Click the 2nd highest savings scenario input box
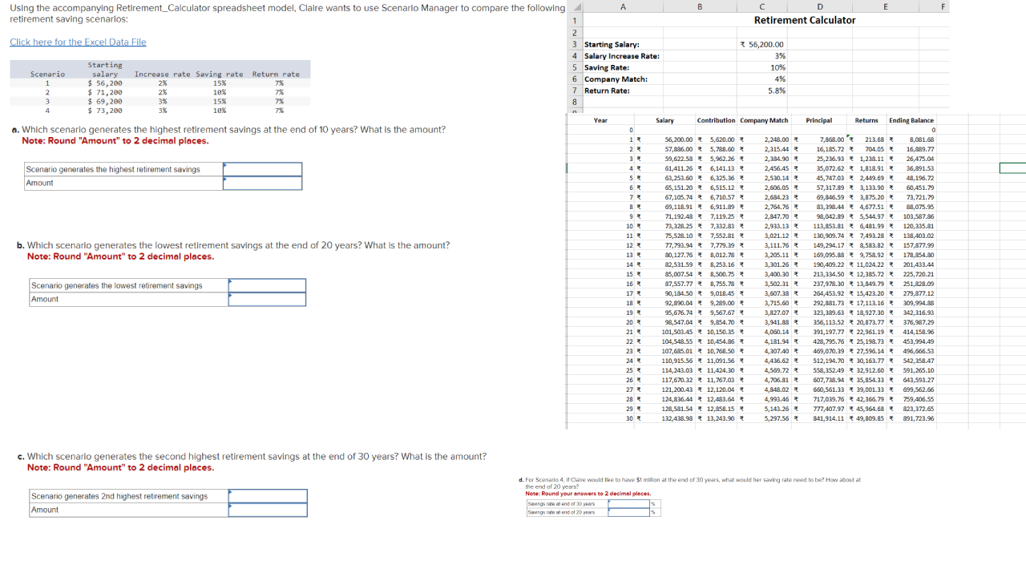Viewport: 1026px width, 577px height. 268,495
